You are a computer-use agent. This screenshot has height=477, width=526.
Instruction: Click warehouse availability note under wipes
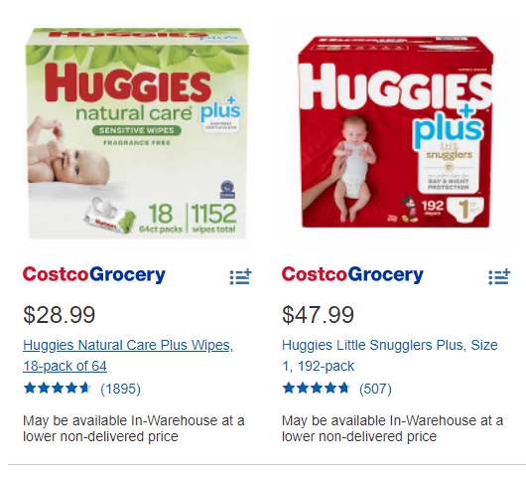point(134,428)
